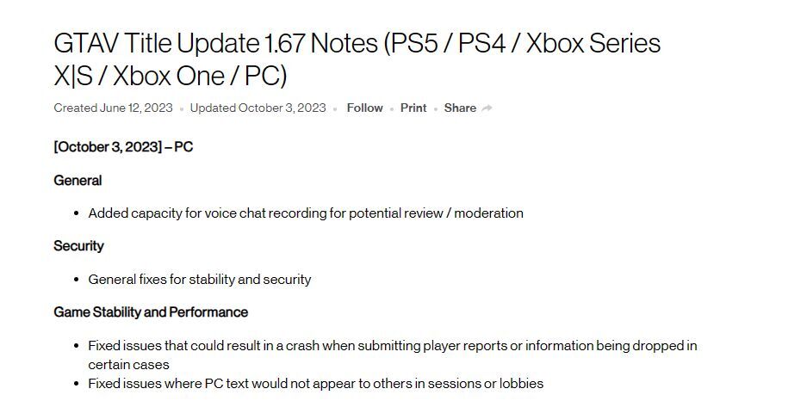Click the voice chat recording note text
Viewport: 807px width, 401px height.
[305, 213]
